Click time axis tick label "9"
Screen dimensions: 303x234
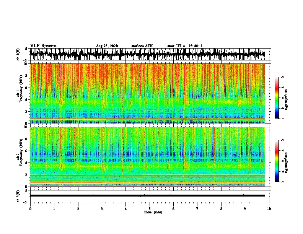coord(245,209)
